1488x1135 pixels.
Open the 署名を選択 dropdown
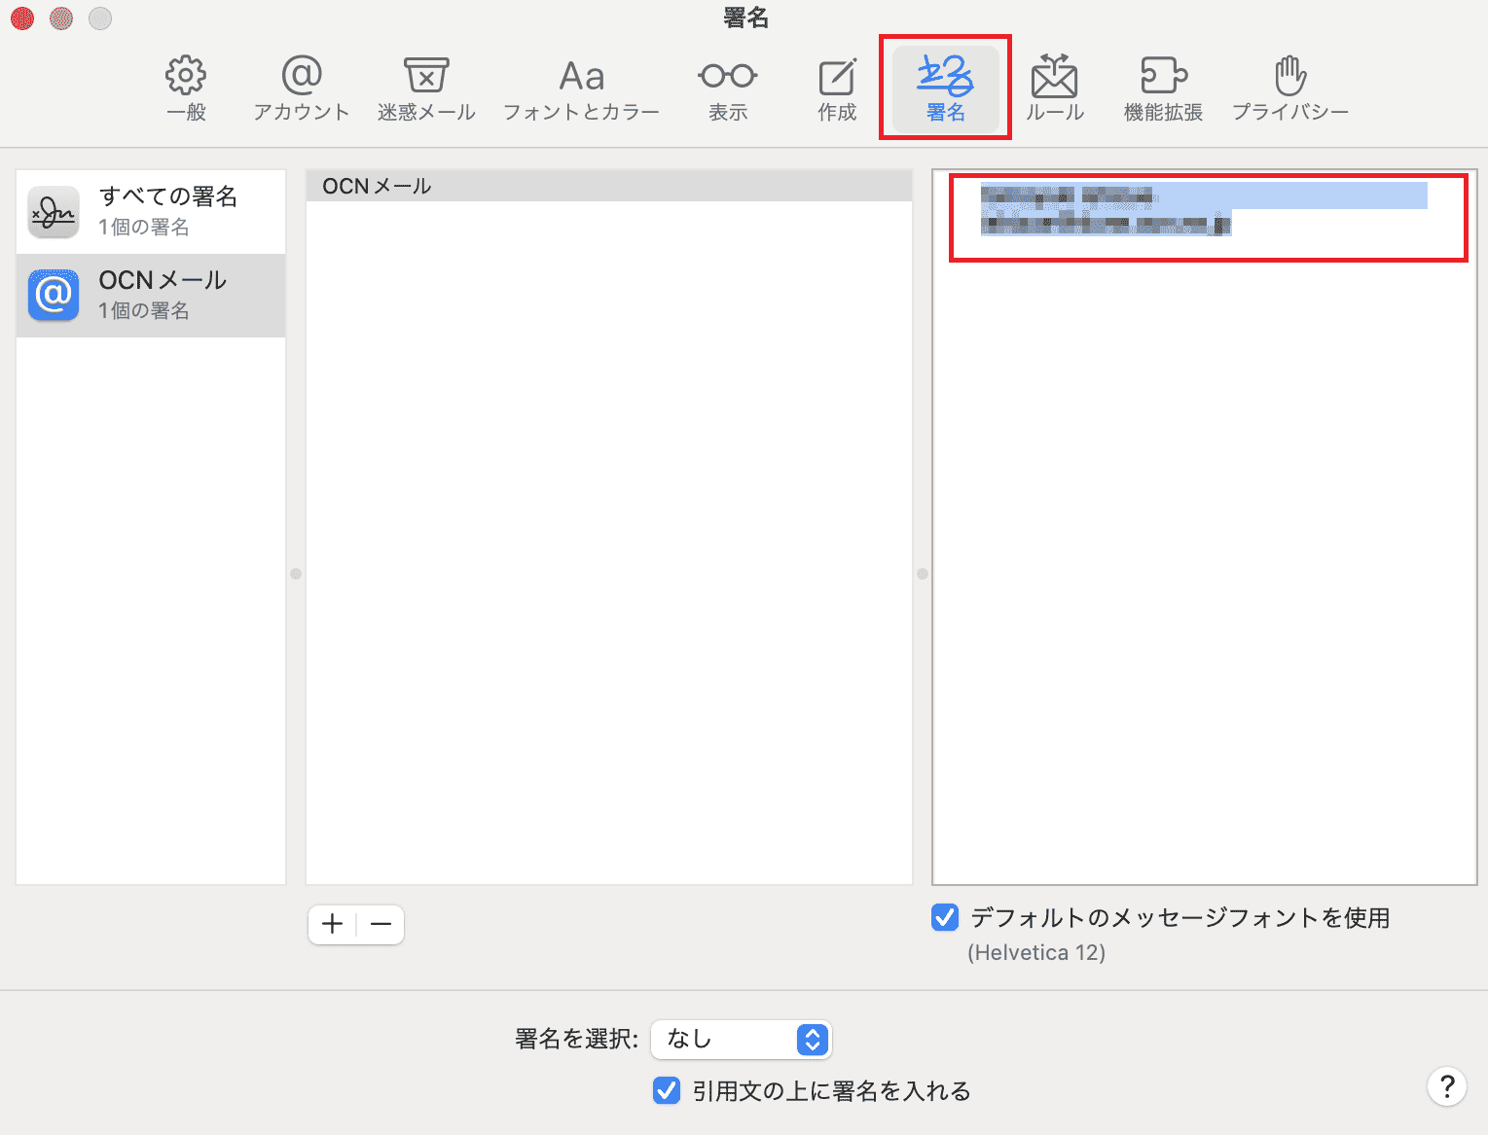click(741, 1040)
